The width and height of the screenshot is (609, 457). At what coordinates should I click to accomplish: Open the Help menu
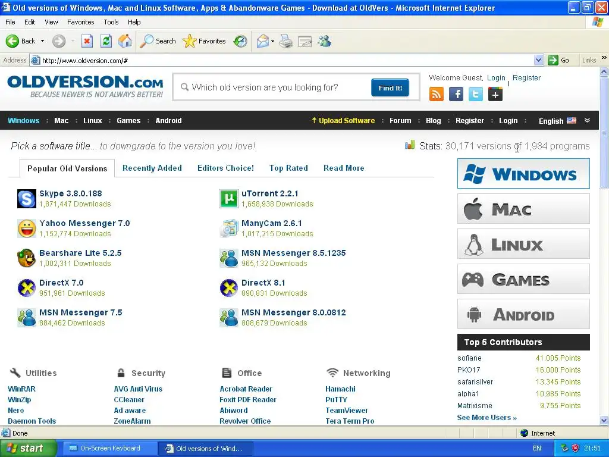(x=134, y=22)
